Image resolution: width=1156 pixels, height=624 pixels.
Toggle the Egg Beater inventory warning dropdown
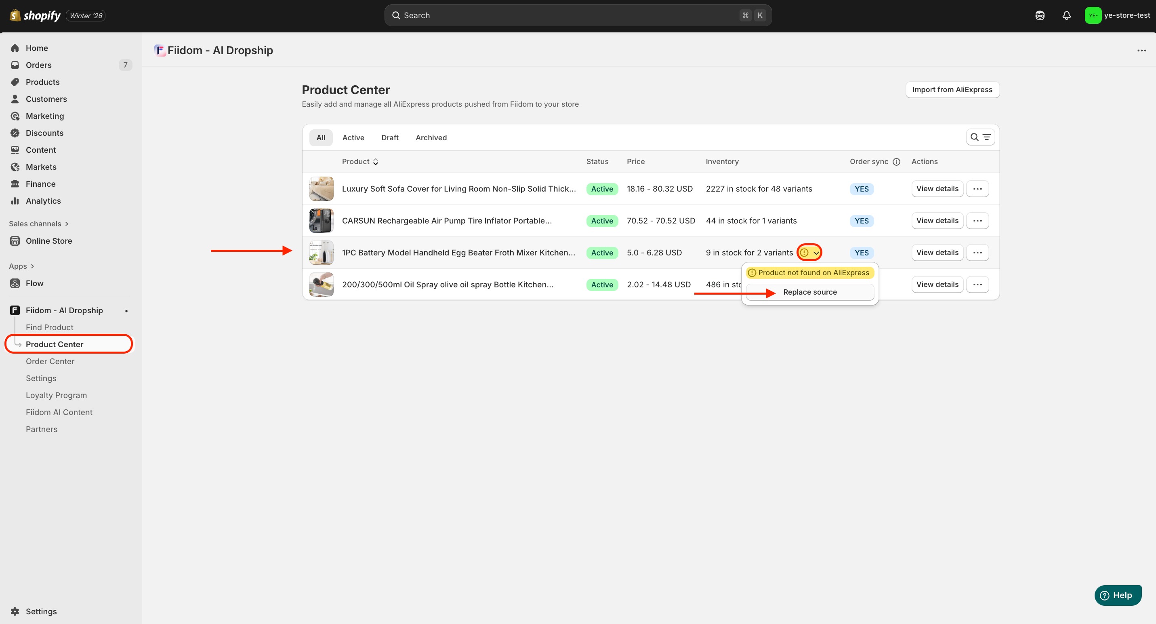point(809,253)
